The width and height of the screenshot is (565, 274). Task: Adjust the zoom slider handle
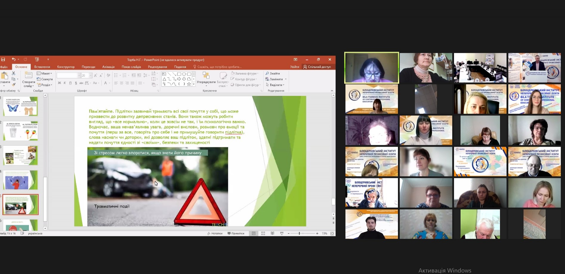click(299, 233)
